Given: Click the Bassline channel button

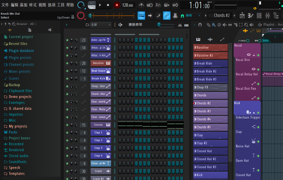Looking at the screenshot, I should point(101,63).
